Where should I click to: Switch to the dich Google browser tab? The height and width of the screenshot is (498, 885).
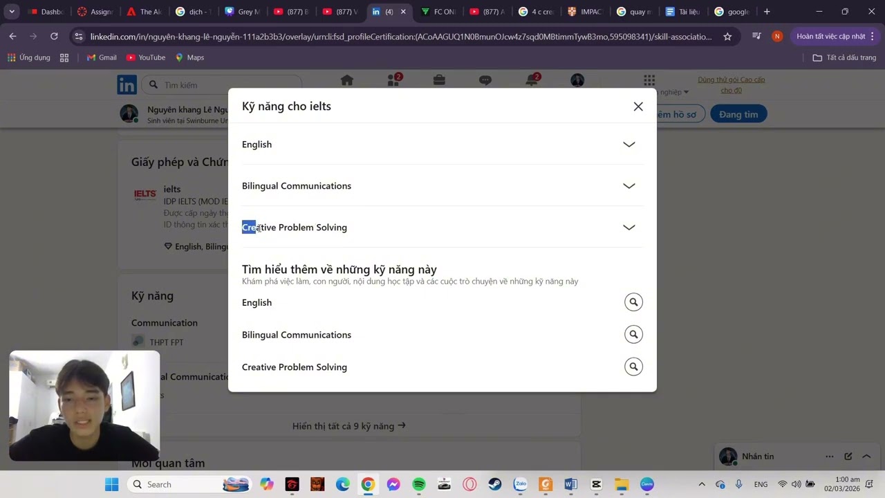(193, 12)
